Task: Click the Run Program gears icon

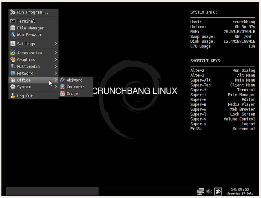Action: [13, 12]
